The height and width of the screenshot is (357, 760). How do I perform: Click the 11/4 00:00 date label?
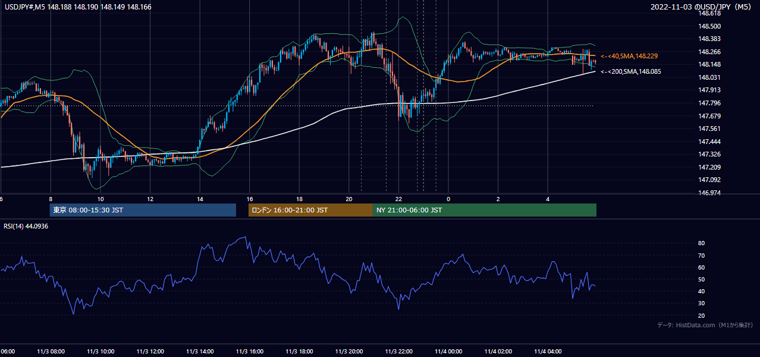448,352
